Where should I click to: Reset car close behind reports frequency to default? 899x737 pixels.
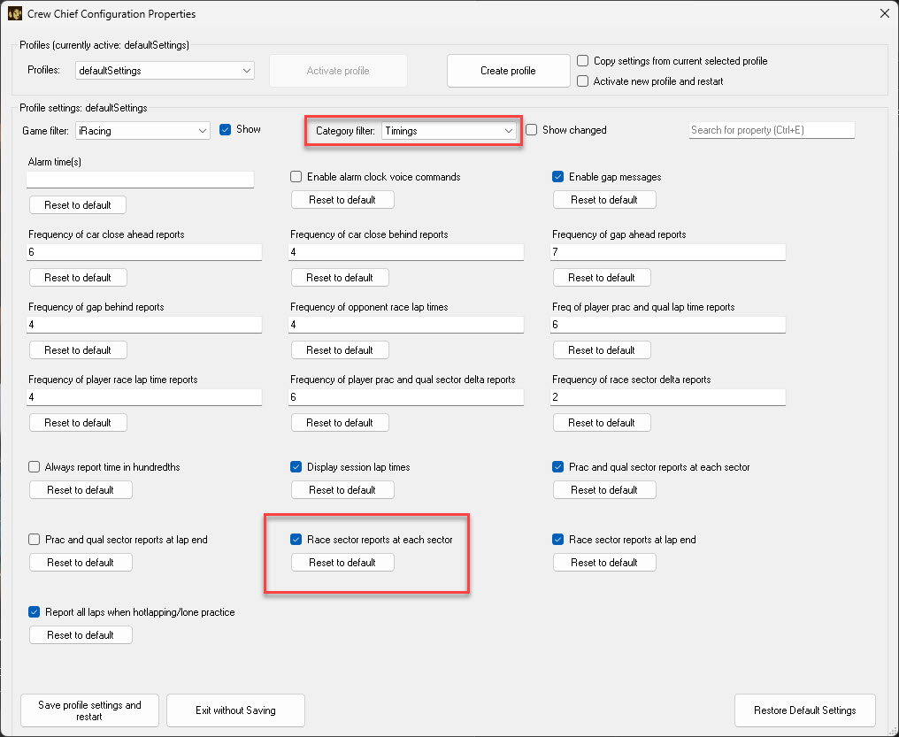point(340,278)
